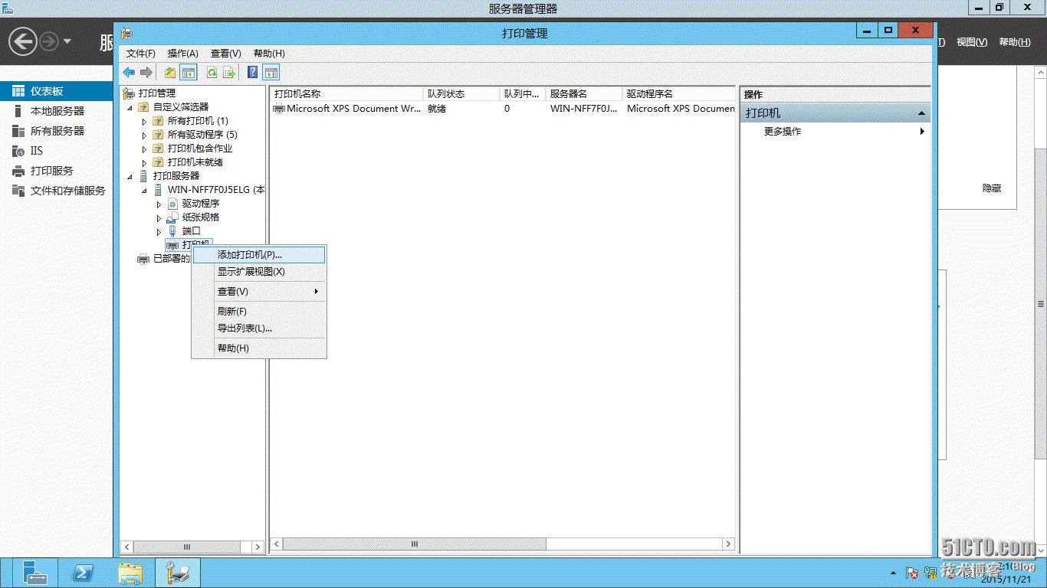The image size is (1047, 588).
Task: Open the 操作 menu in Print Management
Action: tap(182, 53)
